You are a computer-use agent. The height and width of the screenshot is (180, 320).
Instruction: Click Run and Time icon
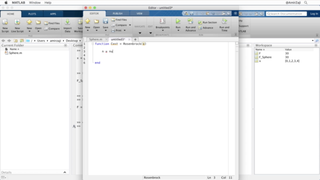click(x=224, y=21)
